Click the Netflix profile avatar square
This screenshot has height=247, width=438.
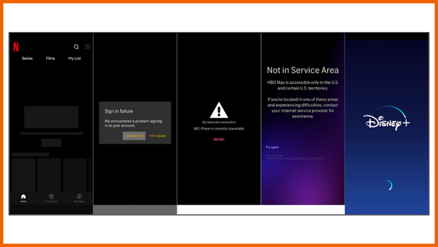point(87,47)
